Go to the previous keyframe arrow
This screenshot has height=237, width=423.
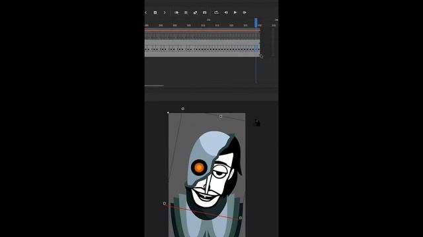(146, 13)
